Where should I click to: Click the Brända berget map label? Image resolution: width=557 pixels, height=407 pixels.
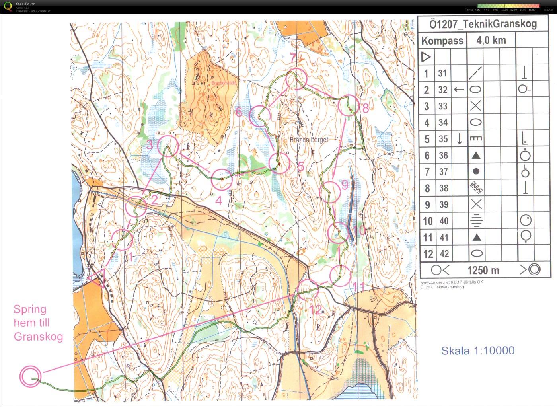click(309, 140)
